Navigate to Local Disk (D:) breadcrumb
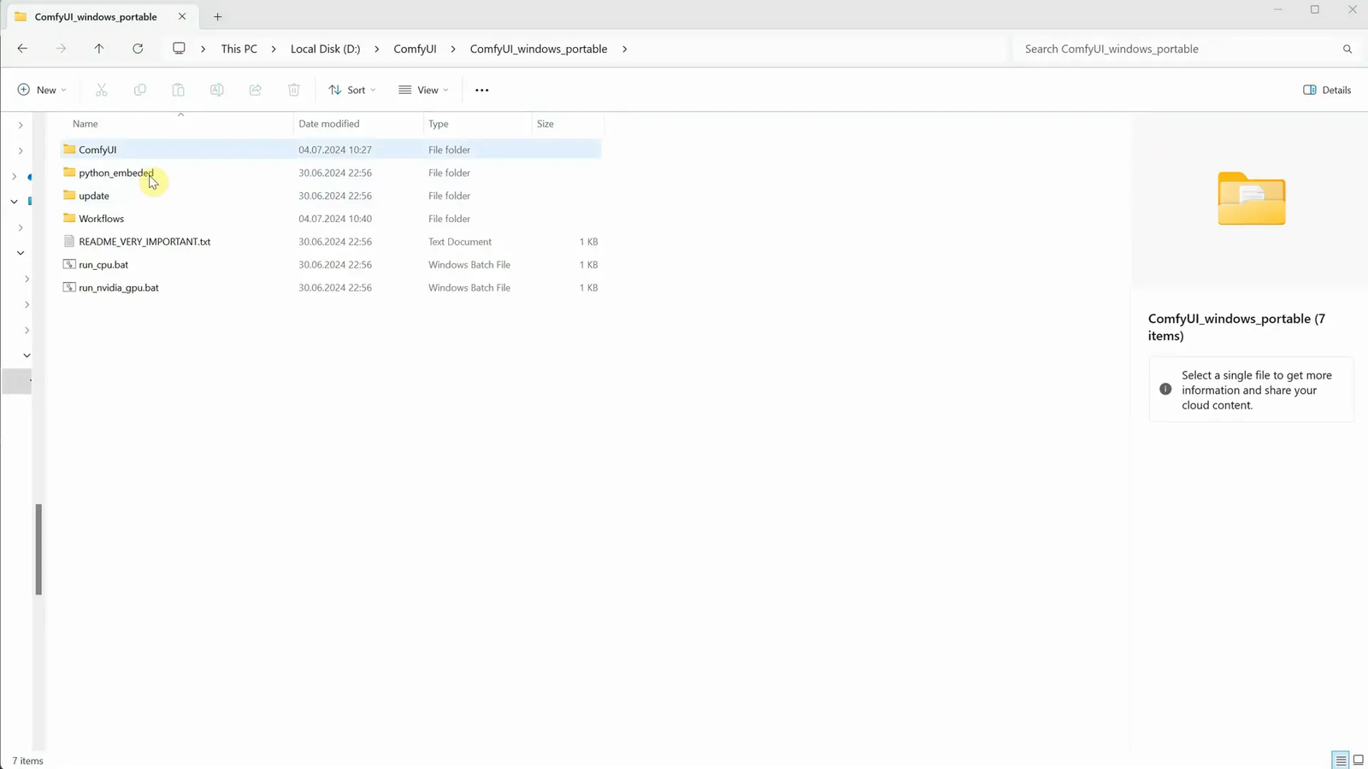Screen dimensions: 1368x769 click(325, 49)
